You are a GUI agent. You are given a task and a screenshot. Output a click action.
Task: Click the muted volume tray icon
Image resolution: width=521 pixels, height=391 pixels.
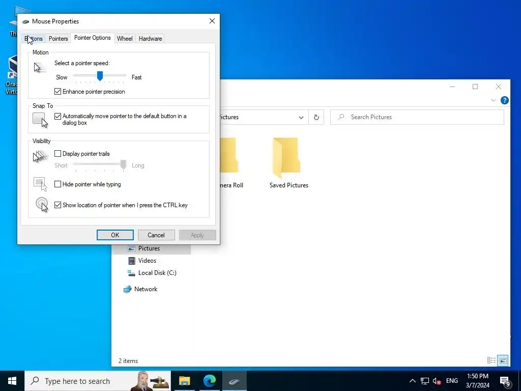click(437, 381)
